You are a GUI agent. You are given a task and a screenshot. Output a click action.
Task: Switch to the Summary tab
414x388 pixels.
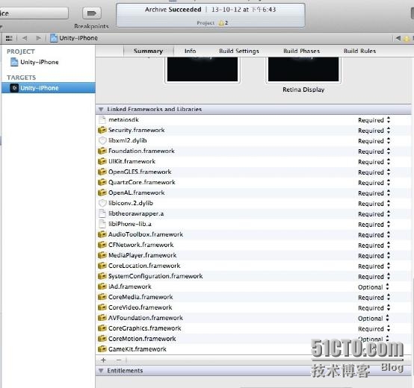point(149,51)
